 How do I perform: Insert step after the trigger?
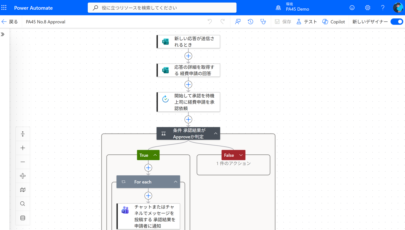point(188,56)
